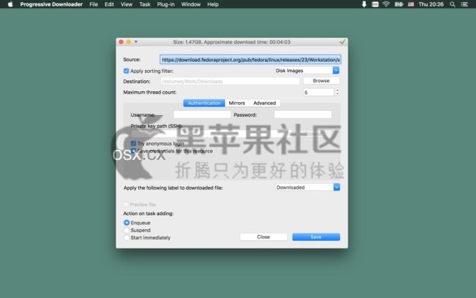Open Spotlight search magnifier

(452, 4)
